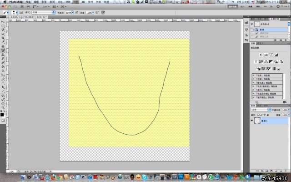Add Photo Filter adjustment icon
The height and width of the screenshot is (182, 291).
tap(276, 62)
